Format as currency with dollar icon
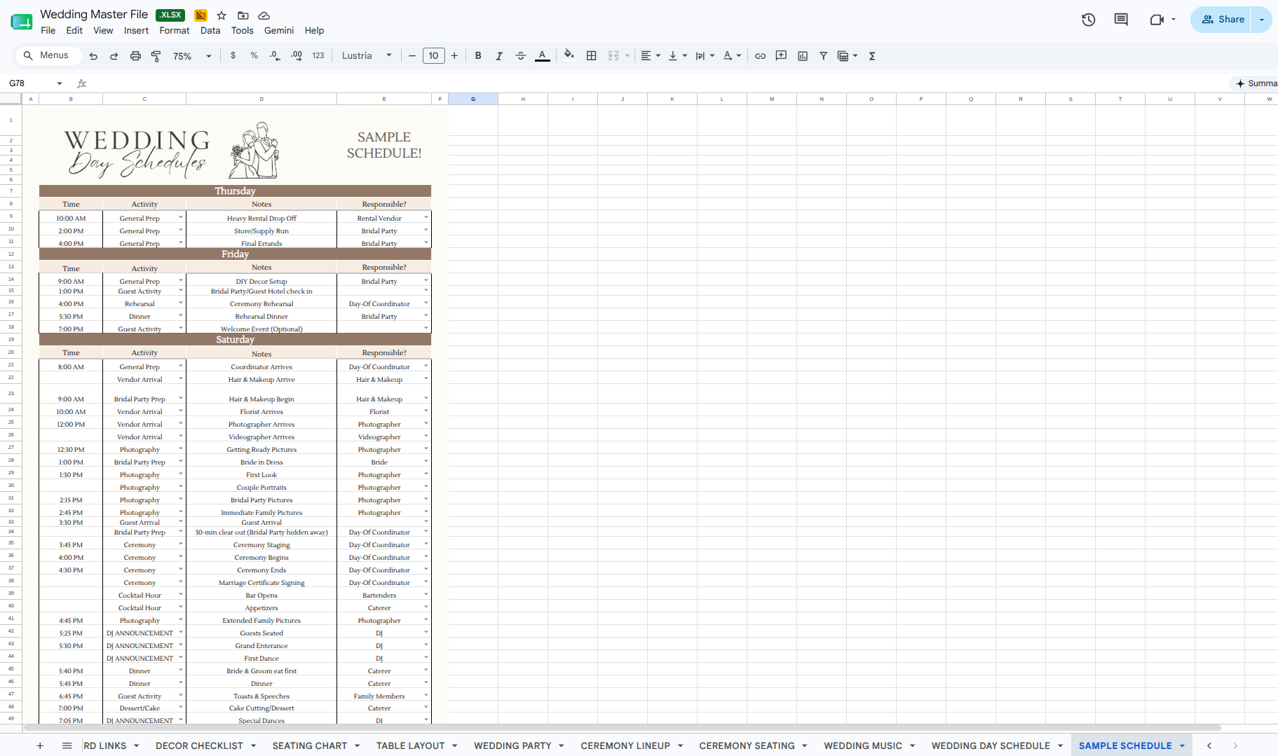Image resolution: width=1278 pixels, height=756 pixels. coord(233,56)
